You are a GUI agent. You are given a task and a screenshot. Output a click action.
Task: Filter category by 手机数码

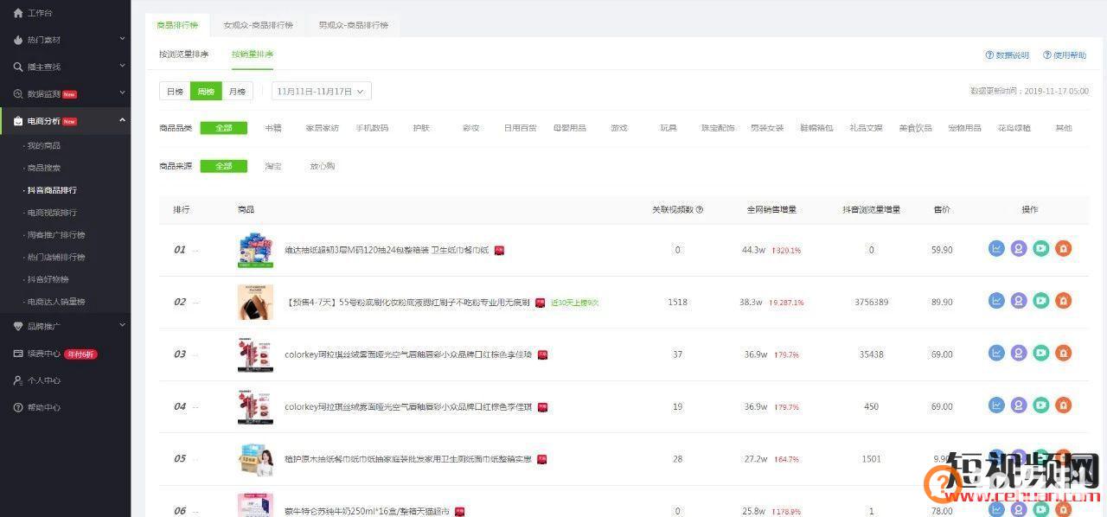tap(372, 128)
